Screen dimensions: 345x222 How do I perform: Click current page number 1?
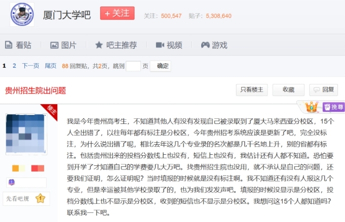(4, 66)
